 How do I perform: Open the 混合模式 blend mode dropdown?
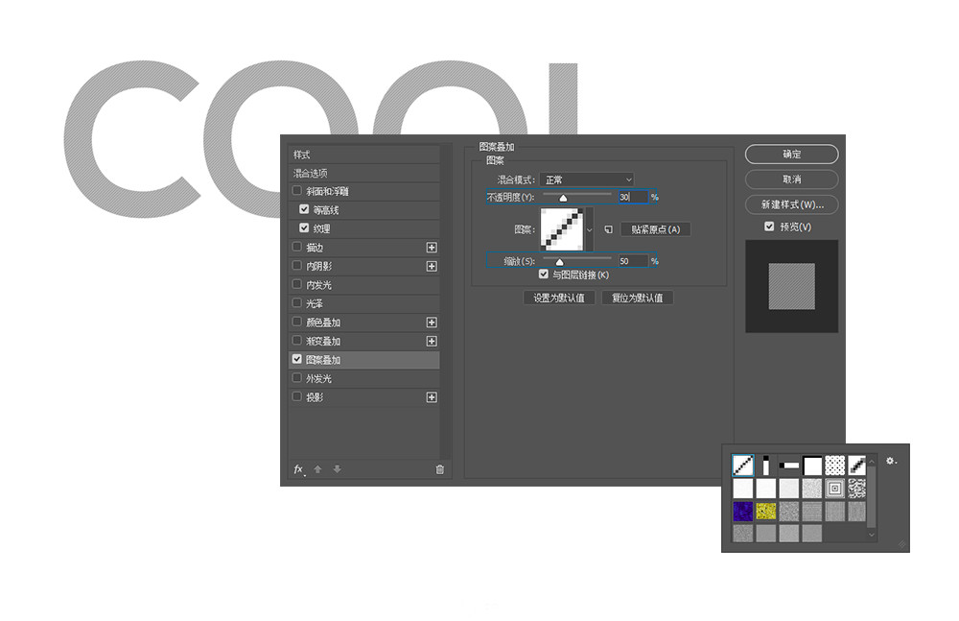(x=587, y=179)
